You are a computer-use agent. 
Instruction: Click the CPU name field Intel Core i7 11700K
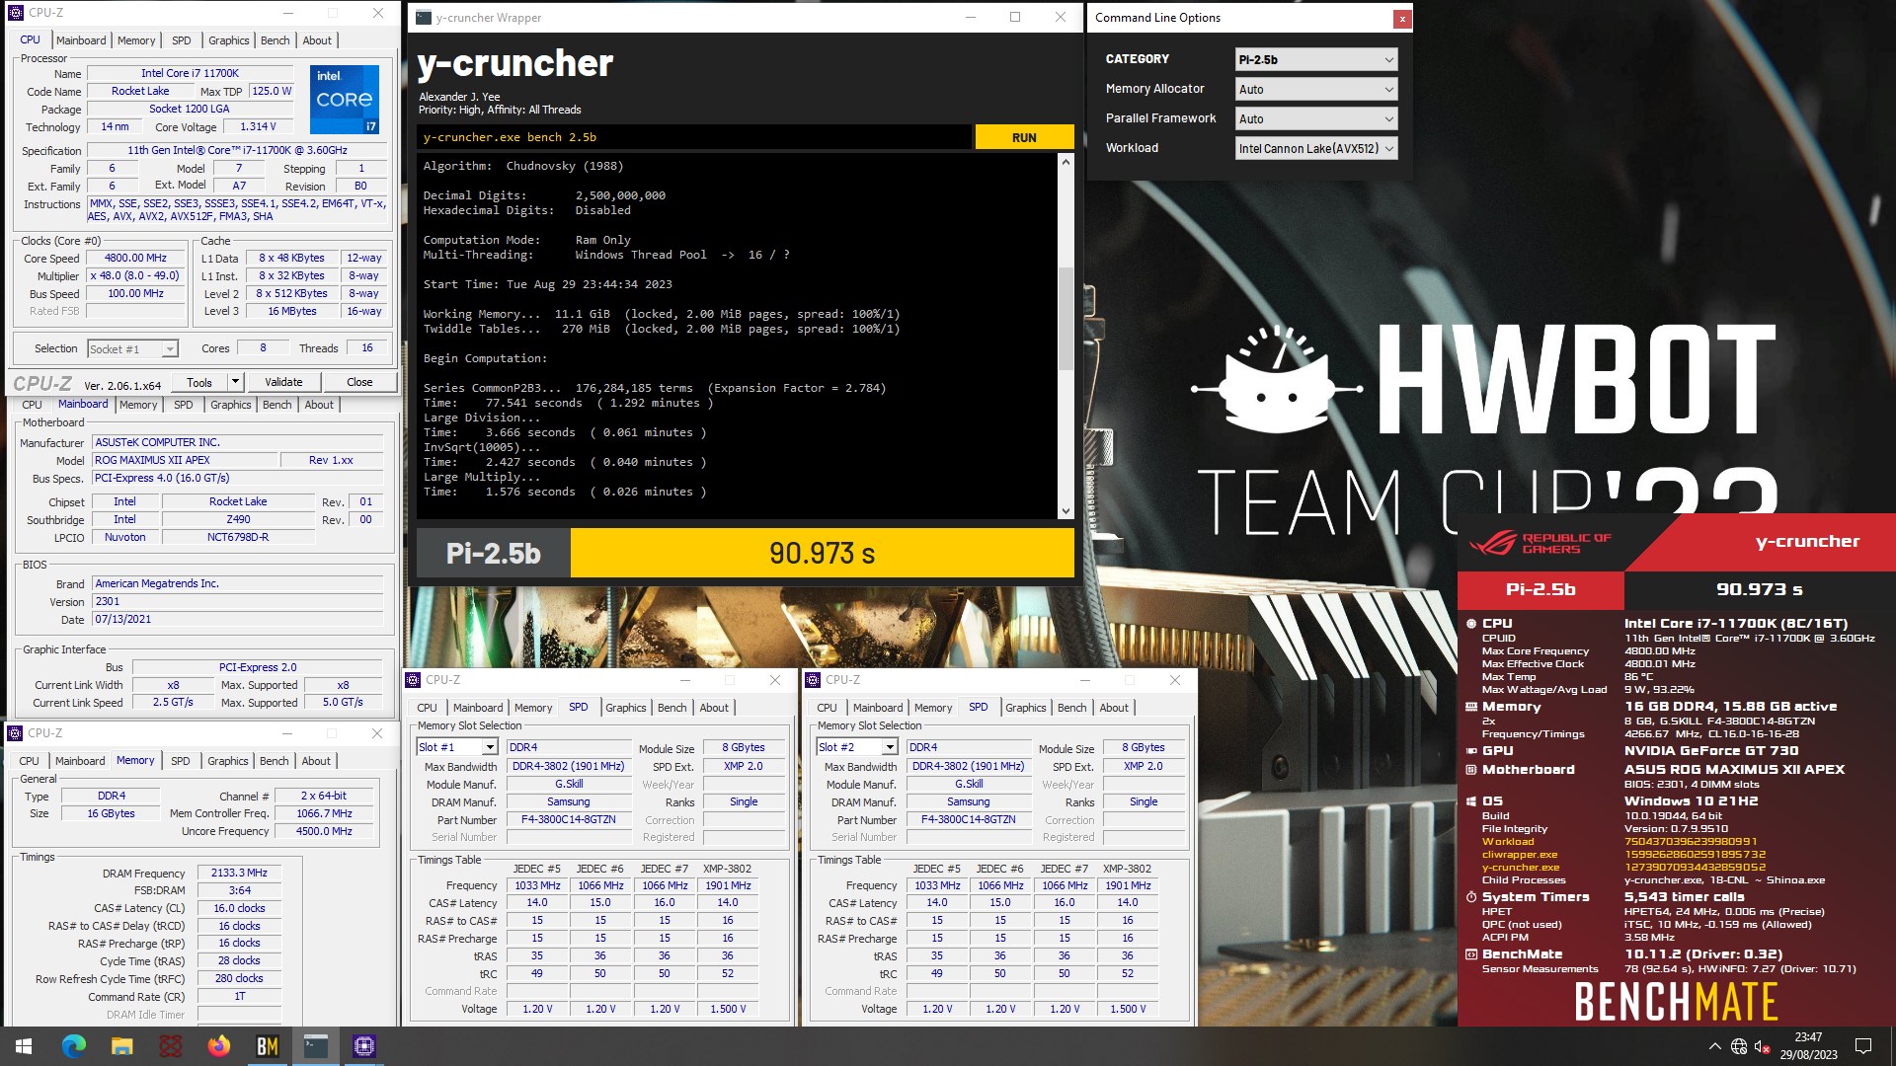190,73
